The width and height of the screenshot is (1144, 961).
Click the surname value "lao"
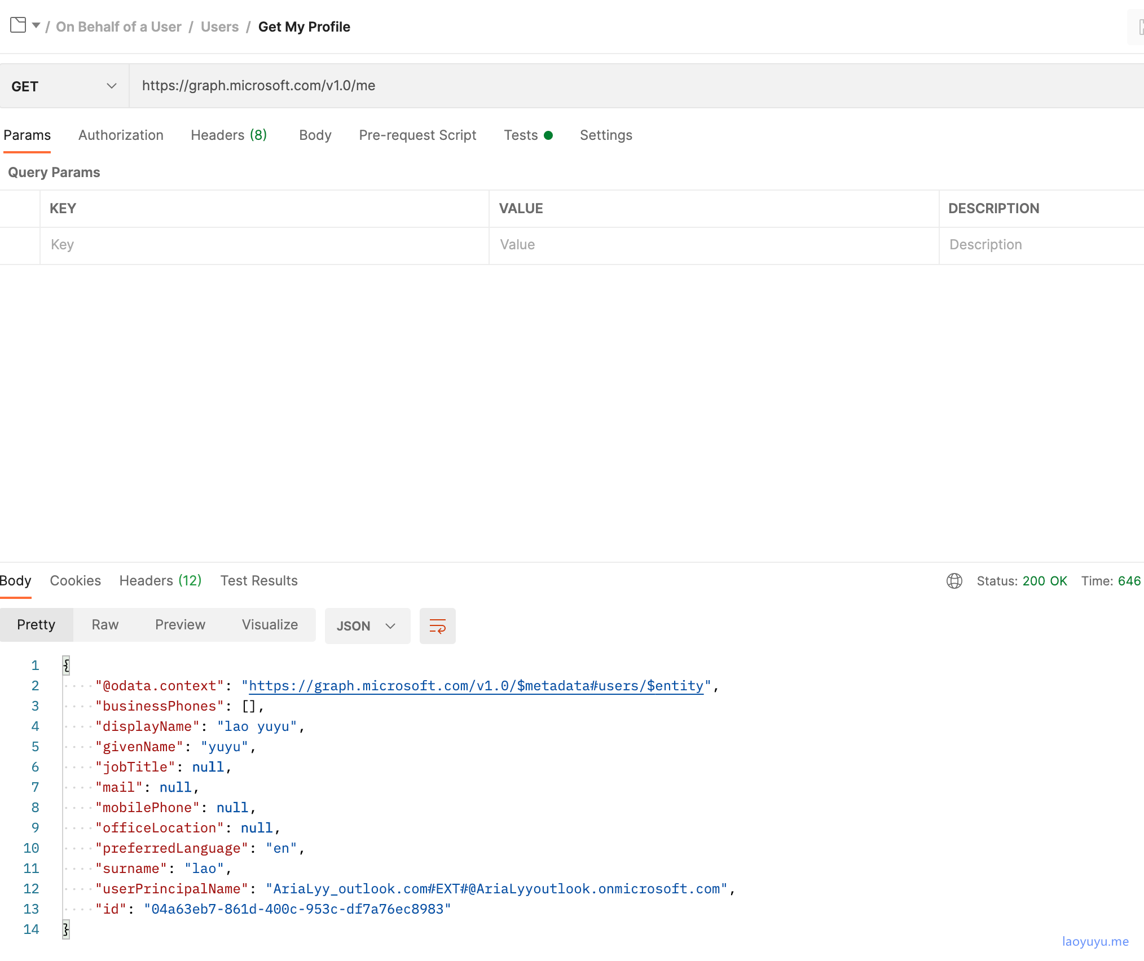(204, 869)
